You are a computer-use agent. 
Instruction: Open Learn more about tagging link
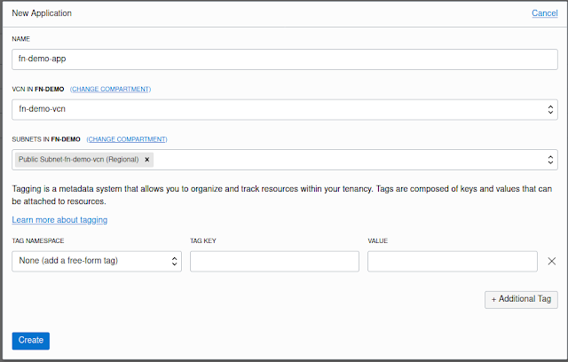[x=59, y=220]
